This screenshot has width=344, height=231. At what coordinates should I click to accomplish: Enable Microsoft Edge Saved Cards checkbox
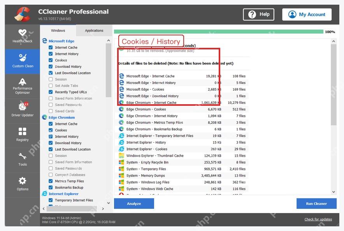(51, 111)
